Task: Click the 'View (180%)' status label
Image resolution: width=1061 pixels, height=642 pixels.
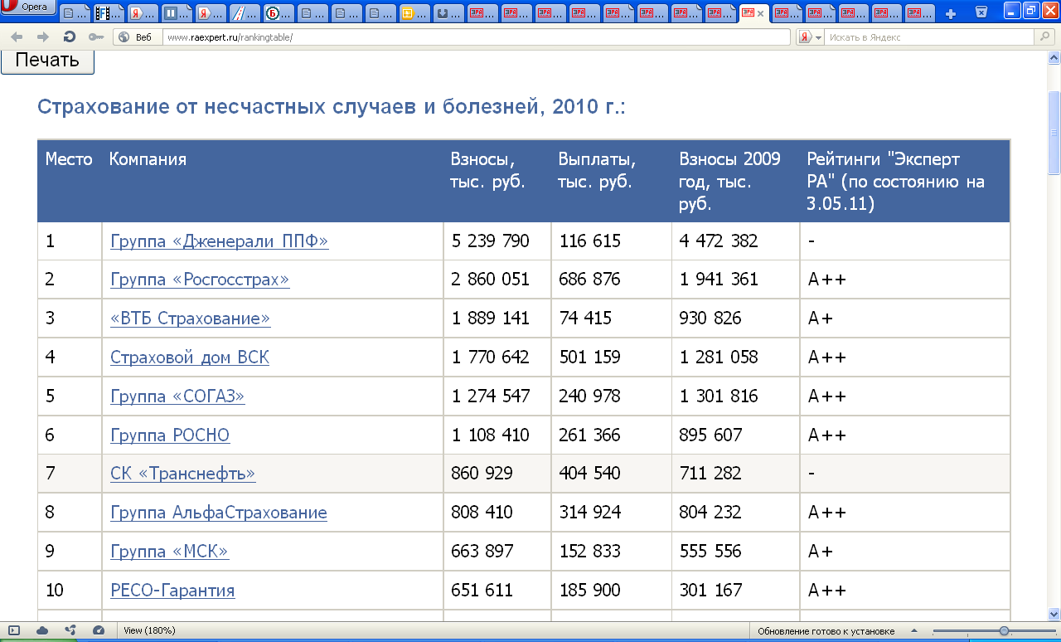Action: (149, 630)
